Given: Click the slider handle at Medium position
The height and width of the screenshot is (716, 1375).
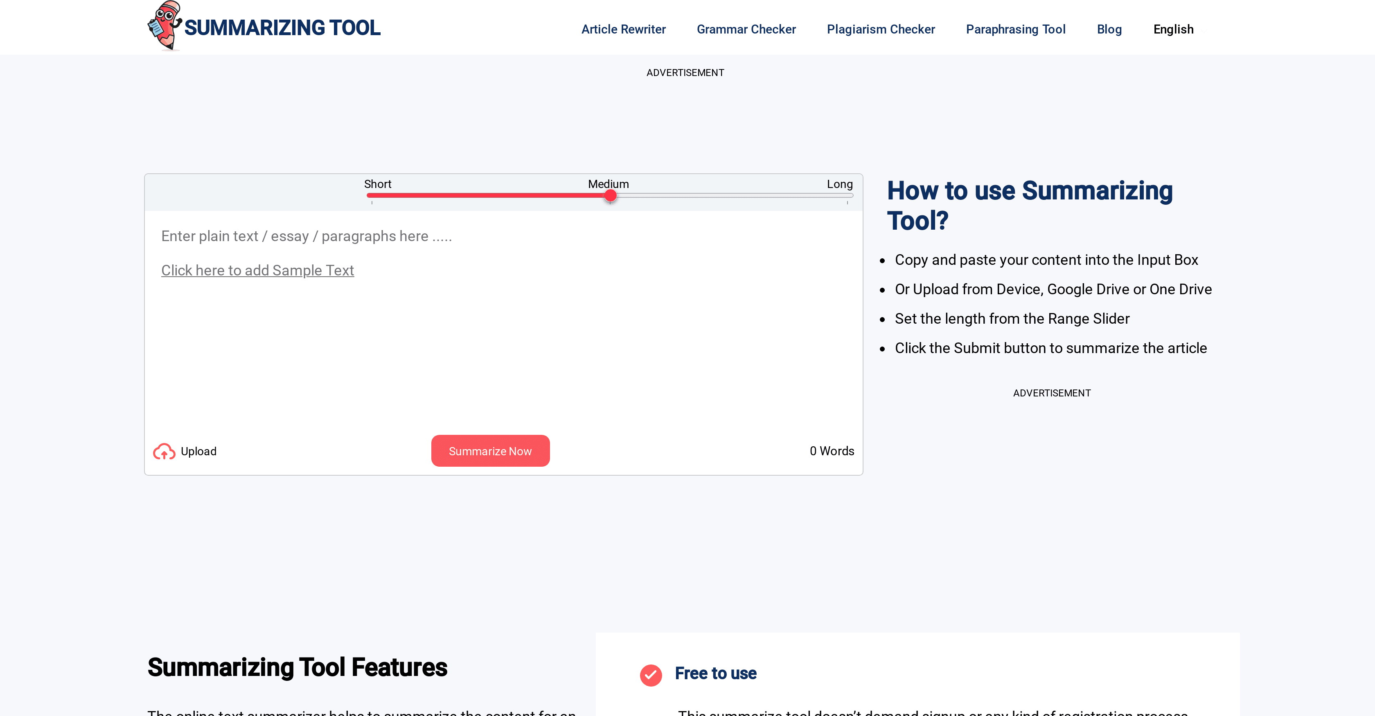Looking at the screenshot, I should tap(610, 196).
